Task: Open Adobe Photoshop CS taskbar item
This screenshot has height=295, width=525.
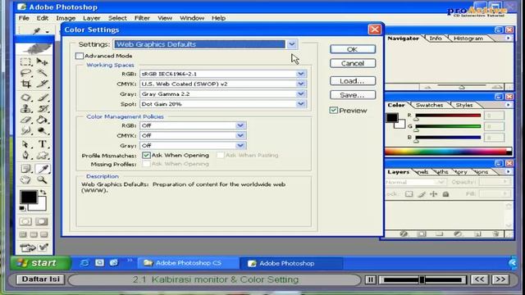Action: click(x=188, y=263)
